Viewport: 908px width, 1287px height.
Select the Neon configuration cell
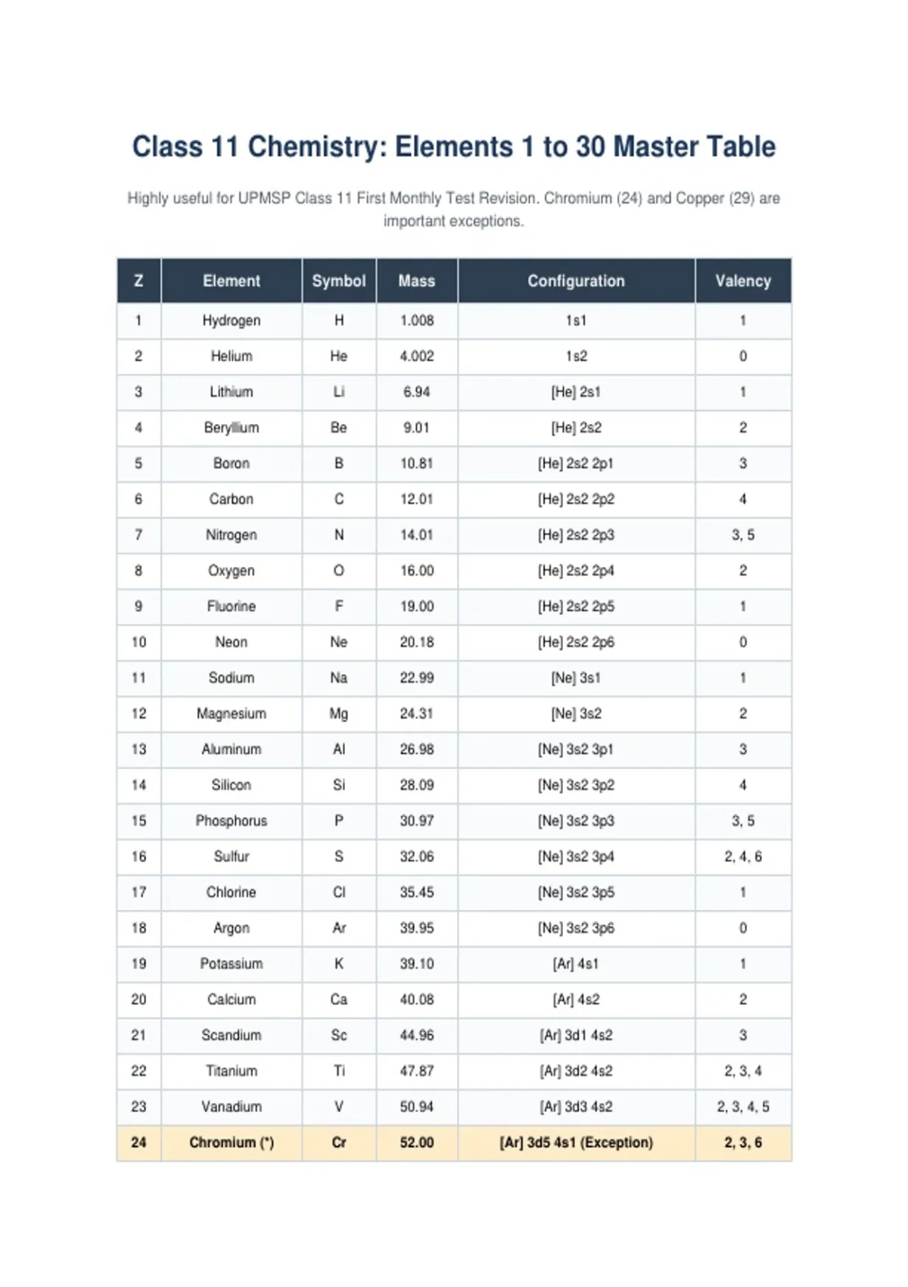(577, 643)
